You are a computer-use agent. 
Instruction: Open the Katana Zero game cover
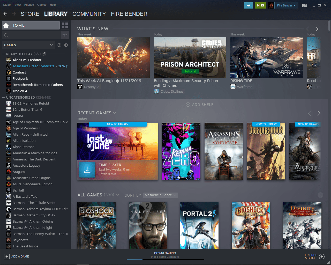(x=181, y=151)
